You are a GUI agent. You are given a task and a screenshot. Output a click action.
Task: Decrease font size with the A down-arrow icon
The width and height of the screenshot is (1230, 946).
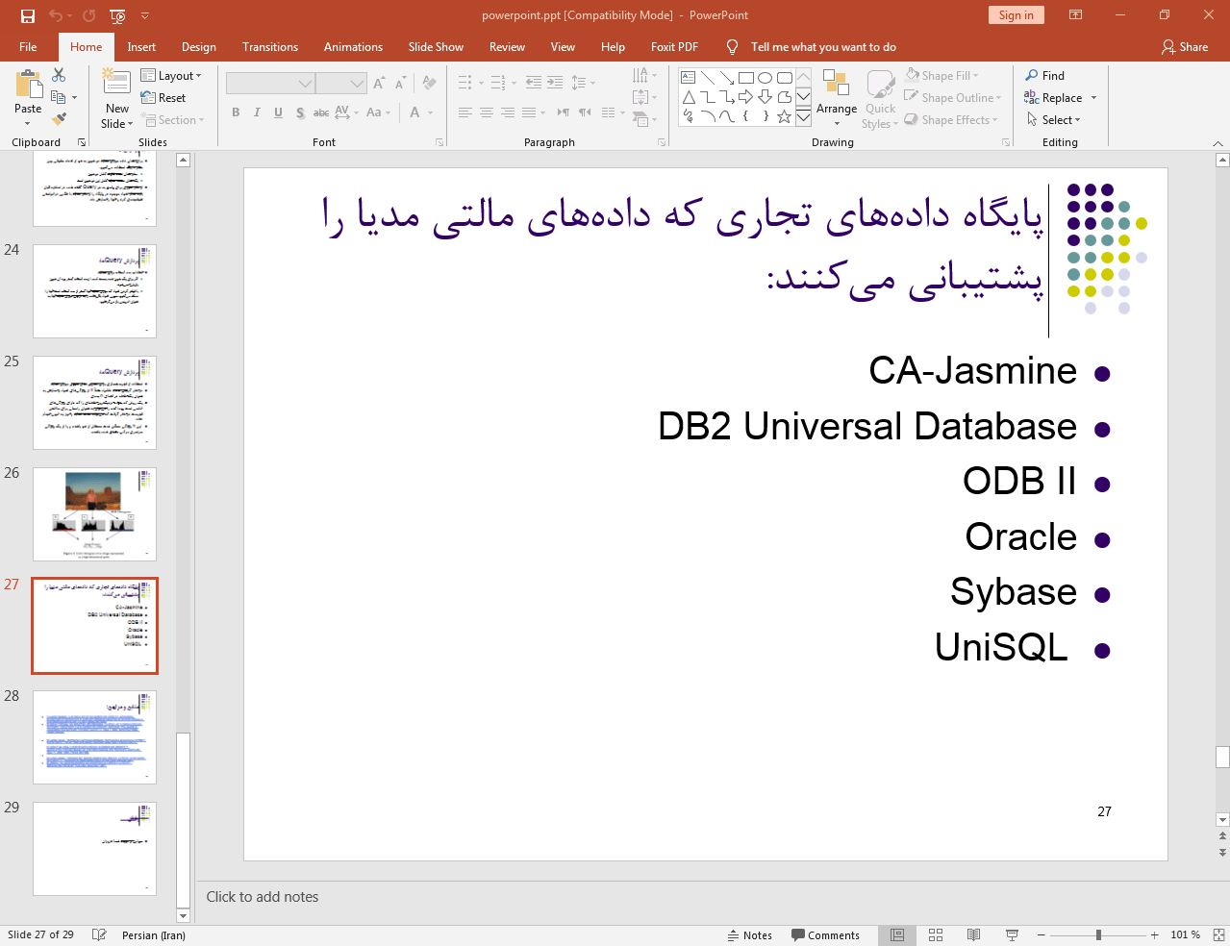401,84
